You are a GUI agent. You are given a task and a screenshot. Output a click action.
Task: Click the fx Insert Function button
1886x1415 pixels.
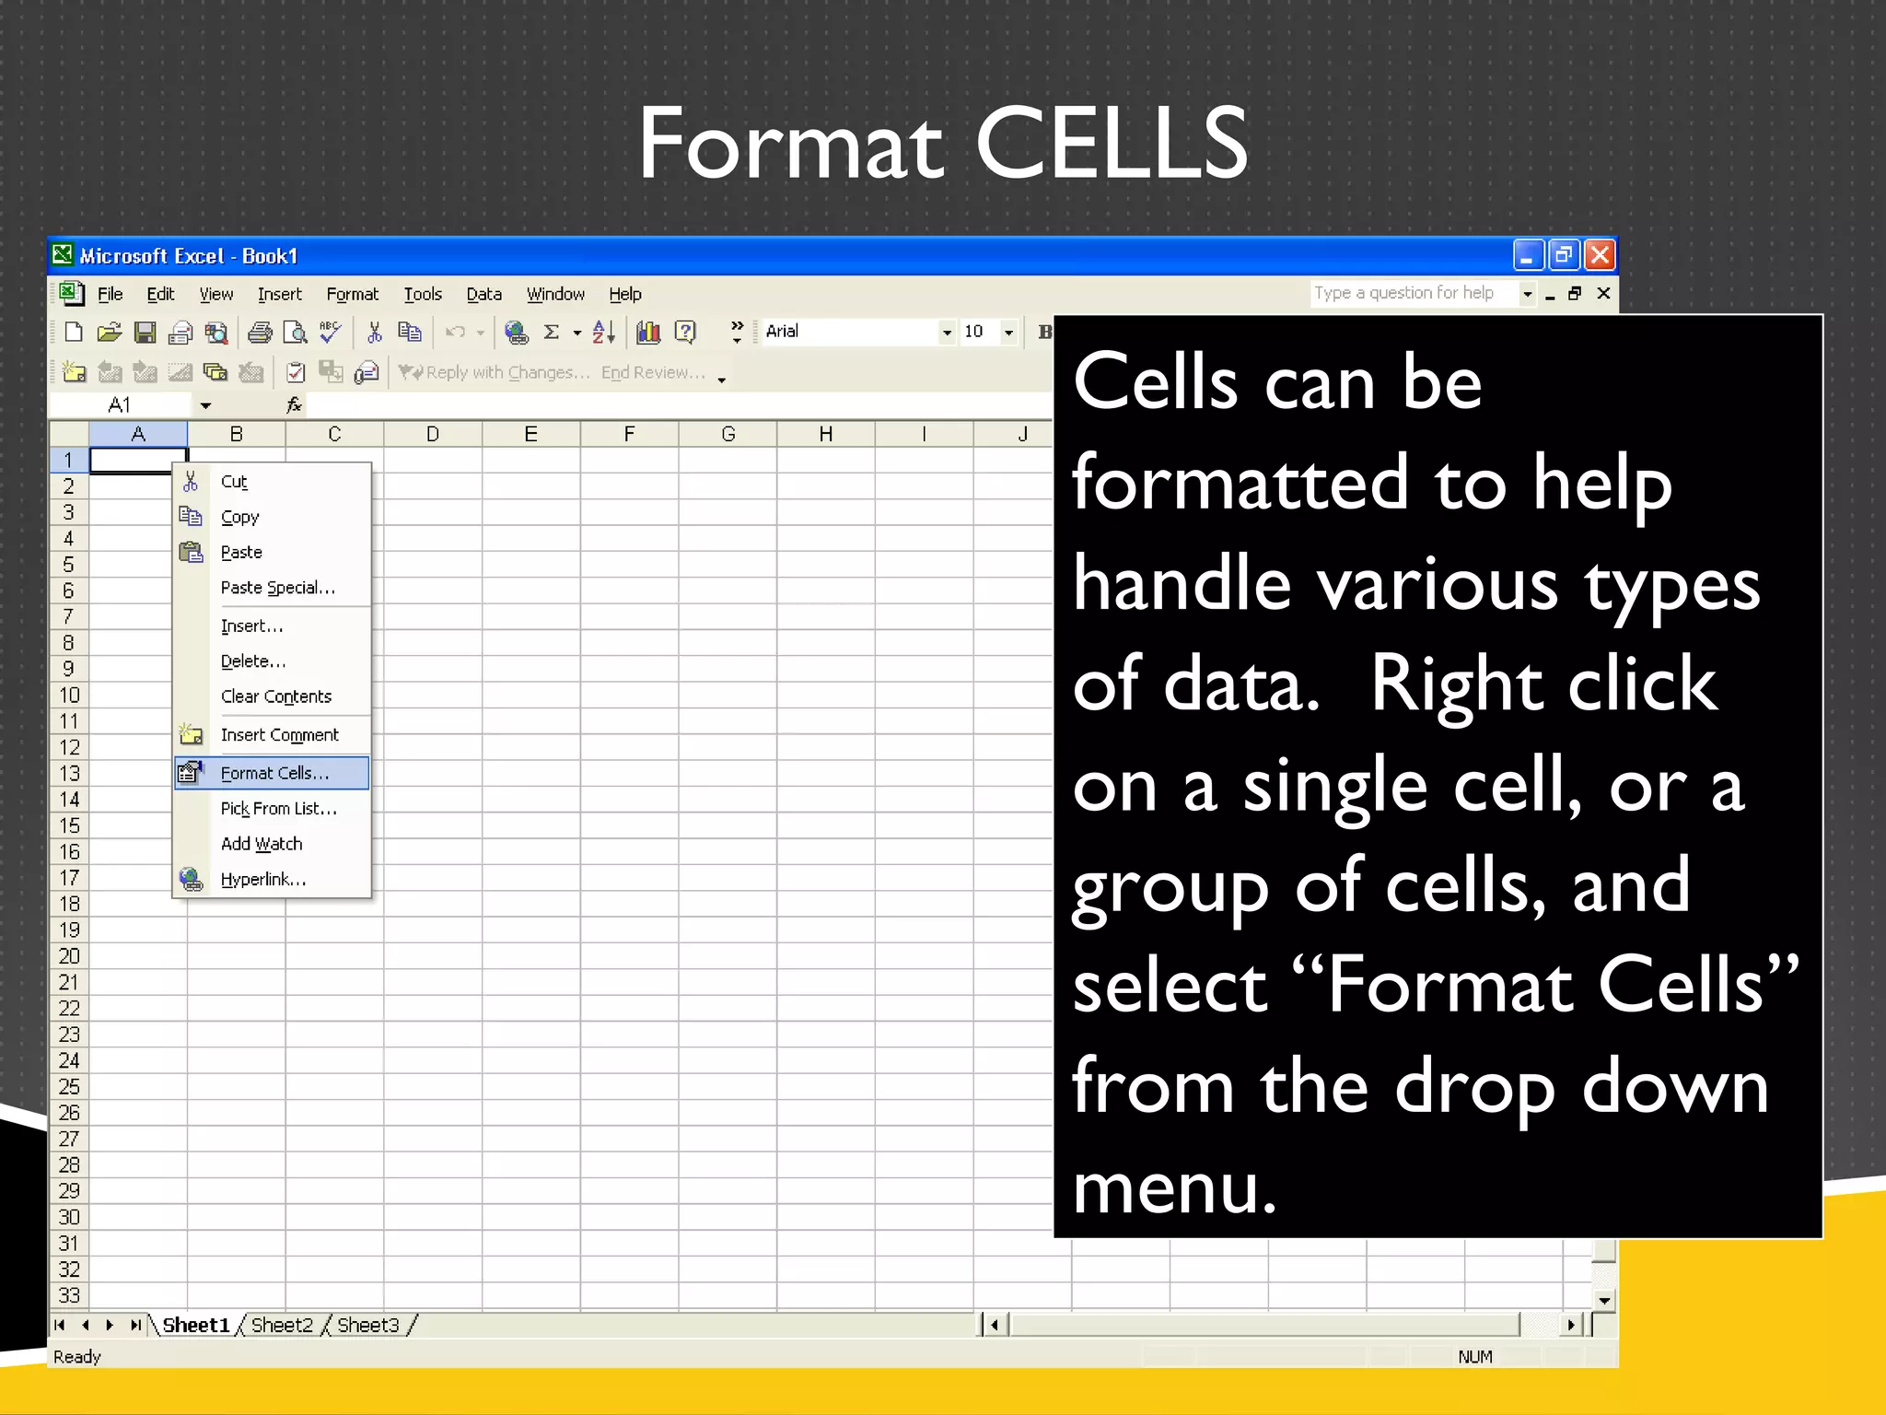pos(294,405)
